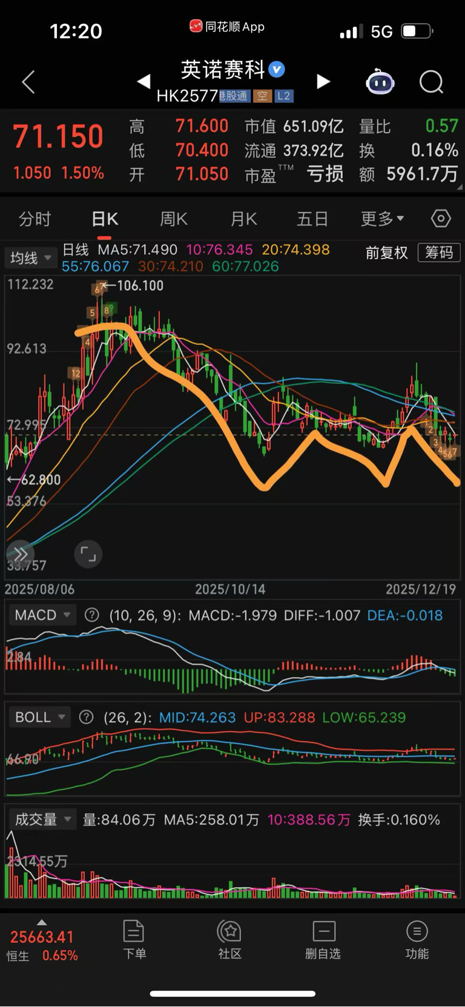Enter fullscreen chart view icon
Image resolution: width=465 pixels, height=1007 pixels.
[x=88, y=554]
